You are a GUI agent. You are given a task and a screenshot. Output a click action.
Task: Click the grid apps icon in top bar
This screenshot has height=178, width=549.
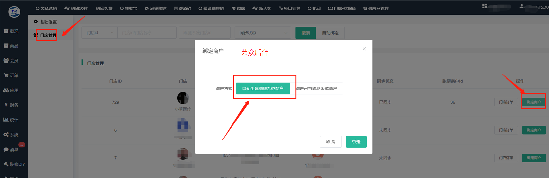(x=485, y=6)
